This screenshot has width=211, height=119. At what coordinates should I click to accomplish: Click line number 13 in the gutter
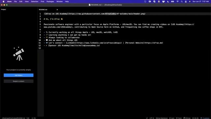[40, 48]
